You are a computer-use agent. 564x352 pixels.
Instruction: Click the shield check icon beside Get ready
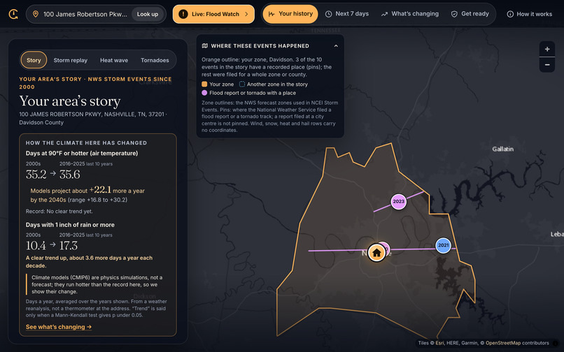454,14
